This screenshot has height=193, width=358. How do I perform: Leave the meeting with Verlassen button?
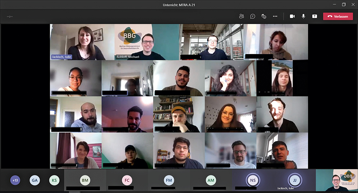338,16
